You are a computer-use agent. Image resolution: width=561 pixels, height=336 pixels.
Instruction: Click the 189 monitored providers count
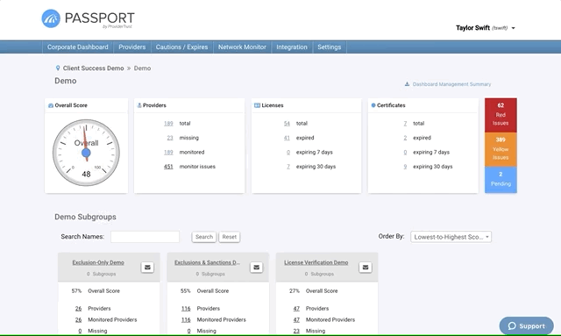pos(168,153)
